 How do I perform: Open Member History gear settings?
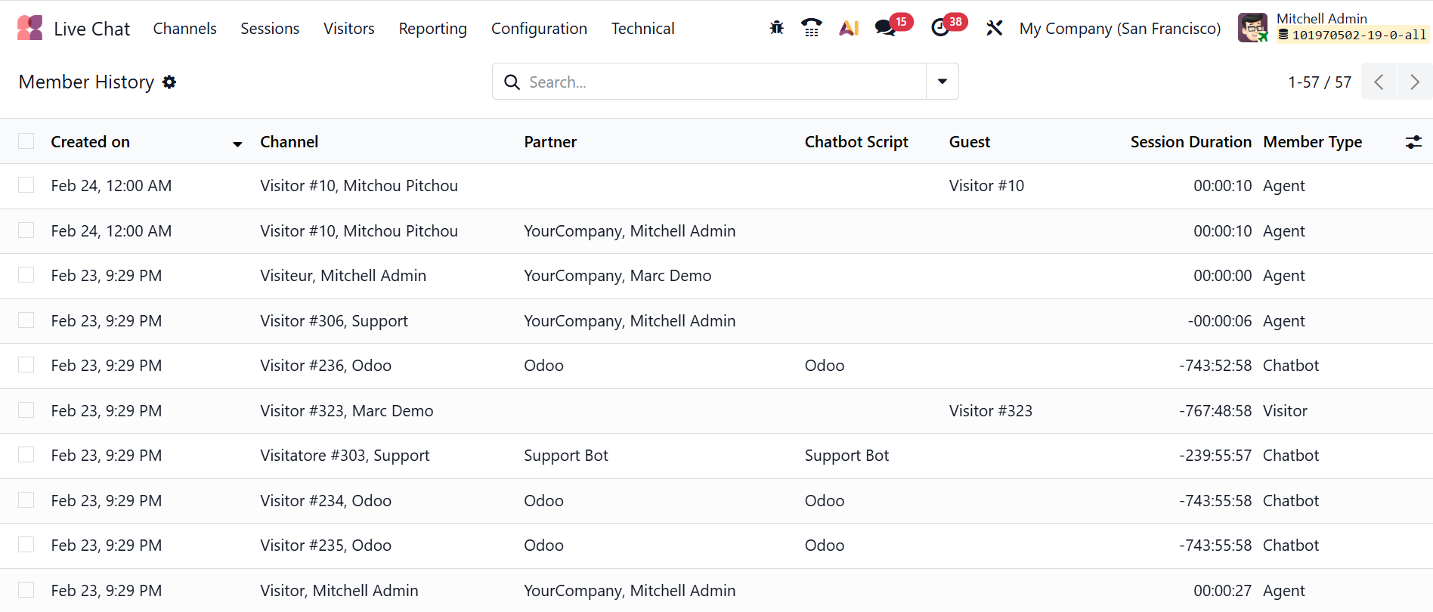tap(169, 82)
